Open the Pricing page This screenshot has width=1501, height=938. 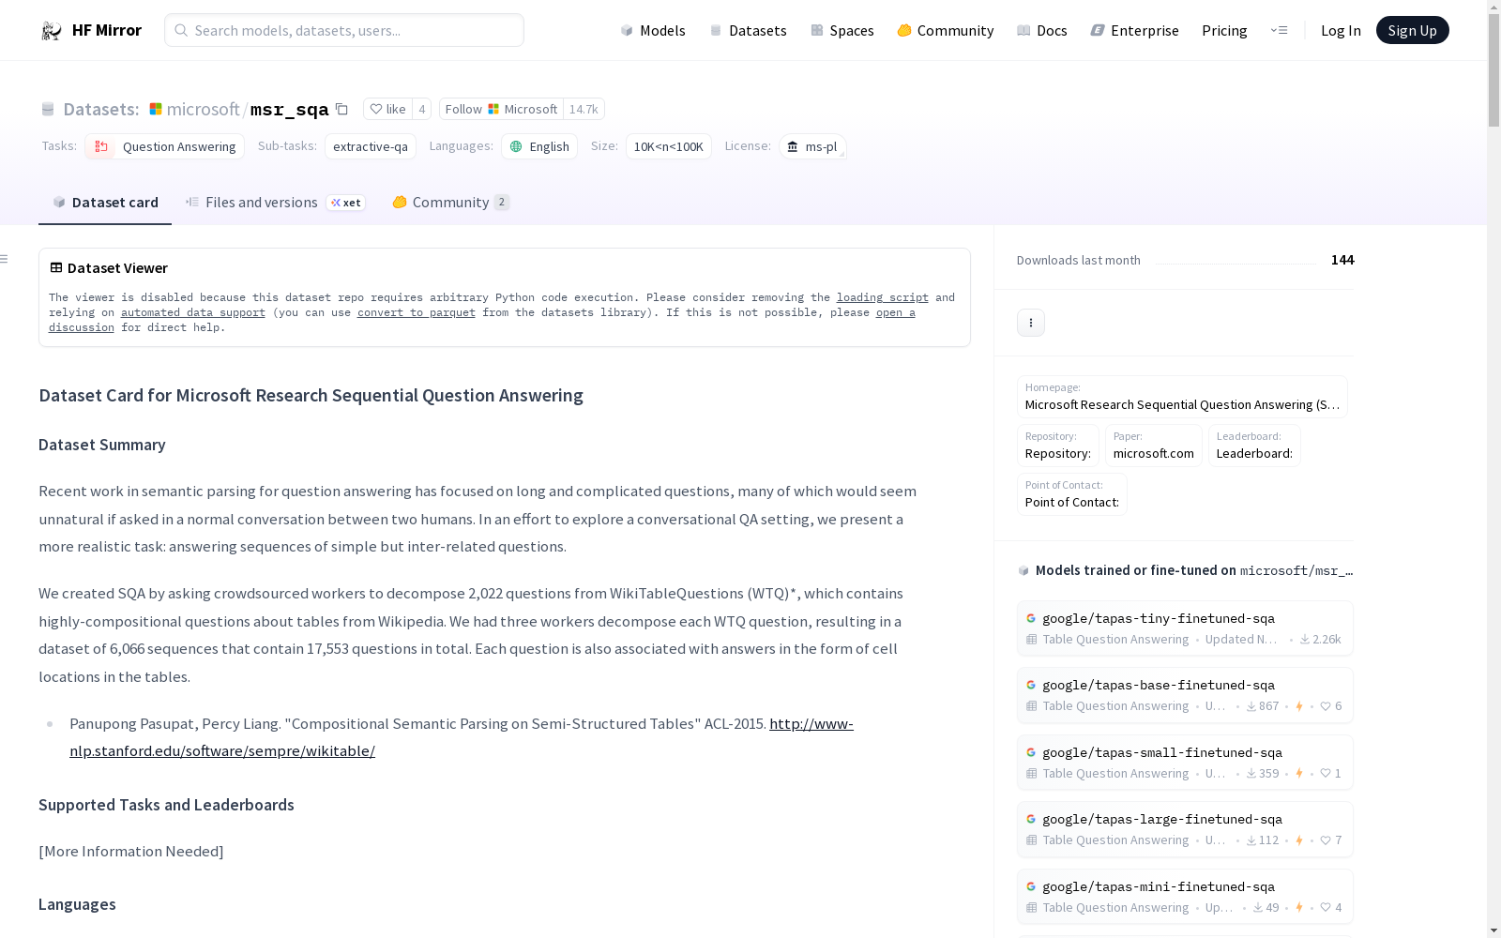coord(1224,30)
